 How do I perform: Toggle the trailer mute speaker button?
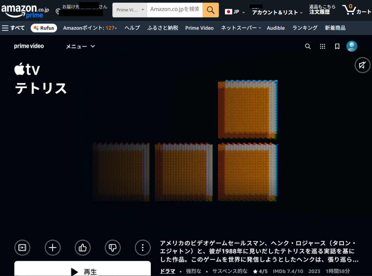(362, 65)
